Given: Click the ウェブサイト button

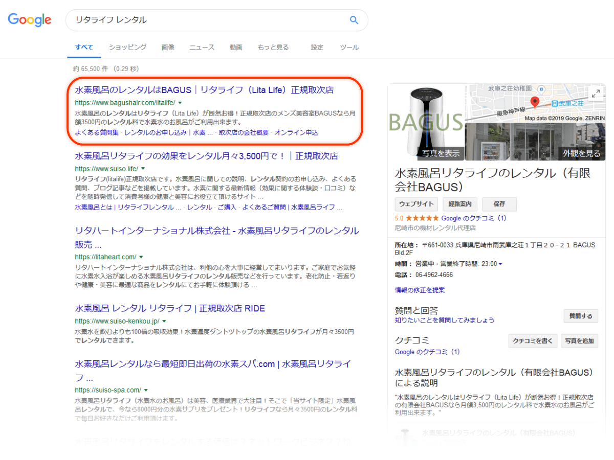Looking at the screenshot, I should pos(416,204).
